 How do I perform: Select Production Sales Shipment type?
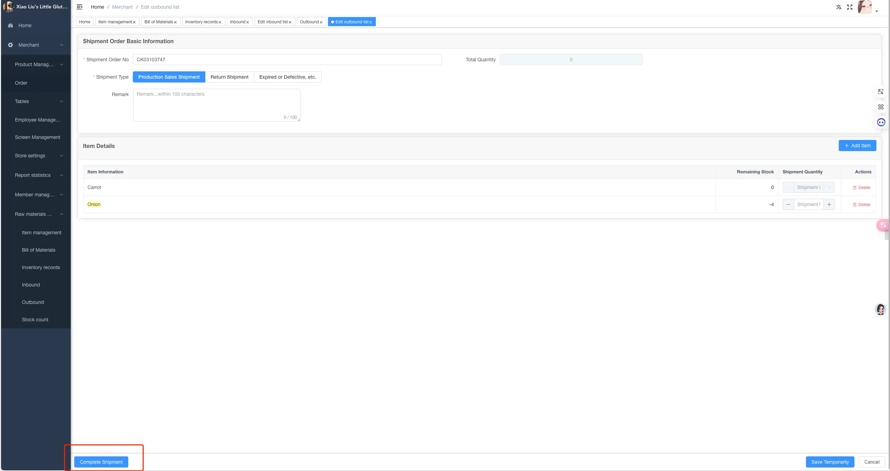pyautogui.click(x=169, y=77)
